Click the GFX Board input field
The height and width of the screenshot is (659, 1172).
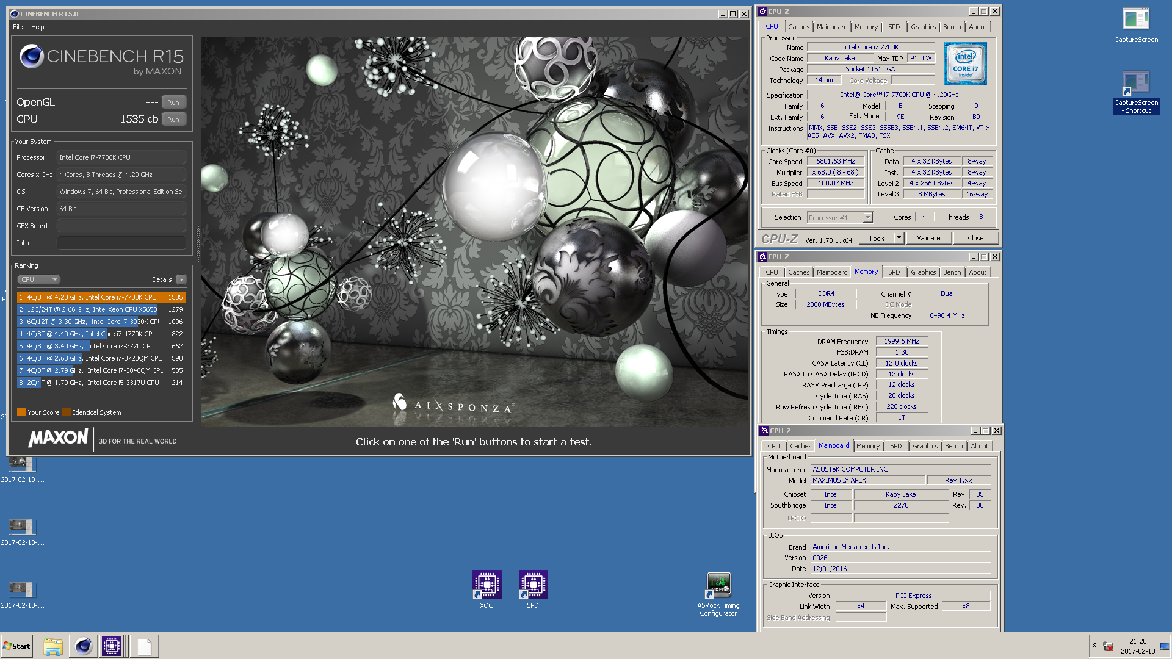(121, 226)
